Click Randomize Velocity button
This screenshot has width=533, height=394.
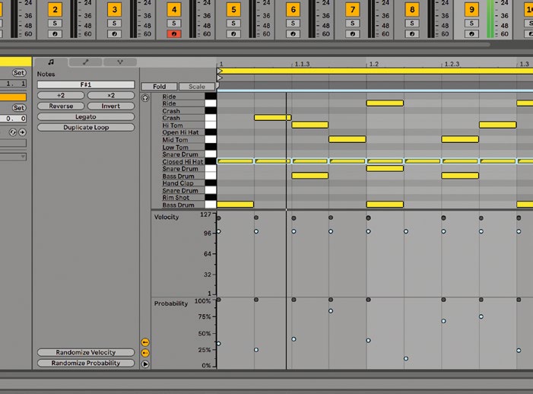click(86, 352)
